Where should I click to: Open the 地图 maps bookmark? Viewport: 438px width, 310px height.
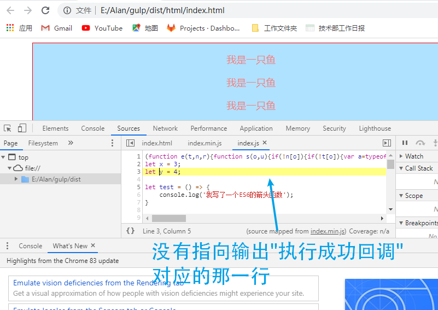(x=145, y=28)
